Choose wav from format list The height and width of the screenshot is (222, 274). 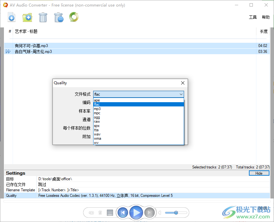coord(138,134)
